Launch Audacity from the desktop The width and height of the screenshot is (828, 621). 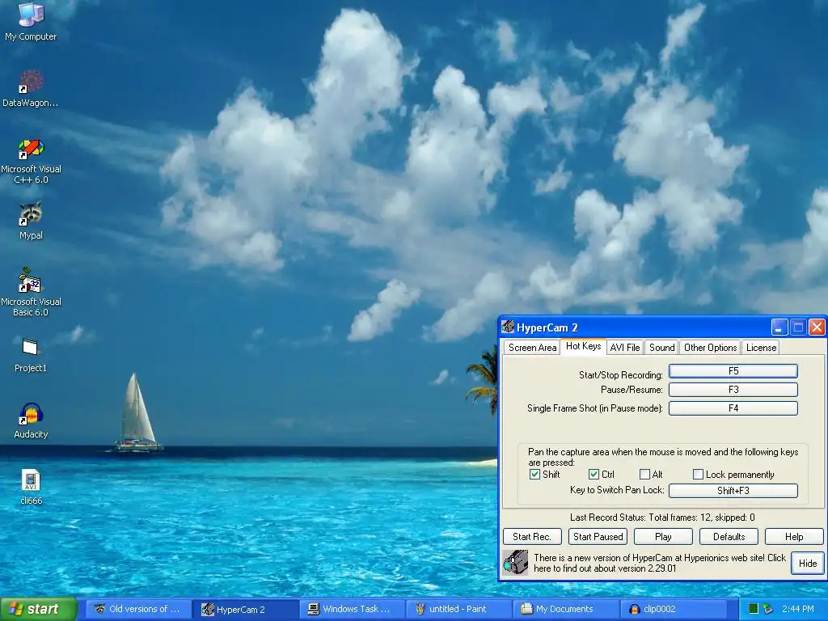(31, 413)
